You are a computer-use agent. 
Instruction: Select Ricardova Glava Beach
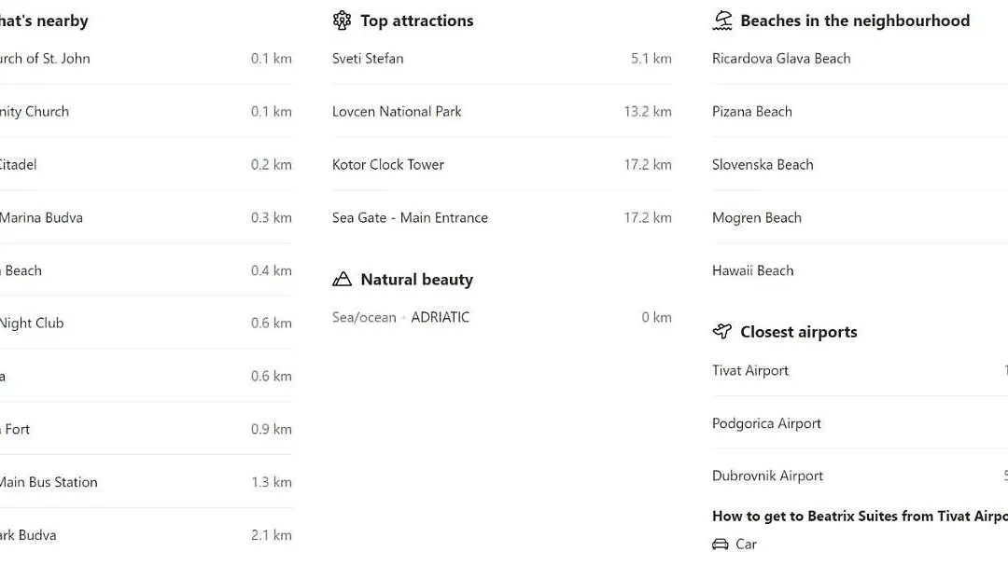[781, 59]
